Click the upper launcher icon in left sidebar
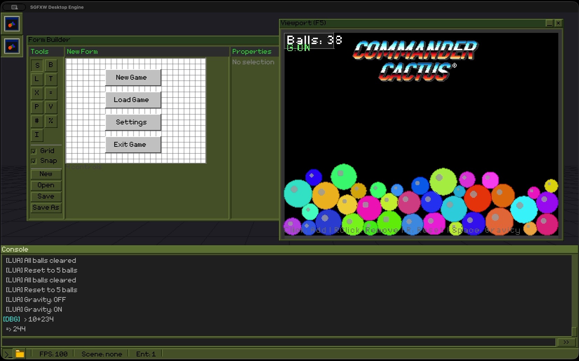The height and width of the screenshot is (361, 579). [12, 24]
